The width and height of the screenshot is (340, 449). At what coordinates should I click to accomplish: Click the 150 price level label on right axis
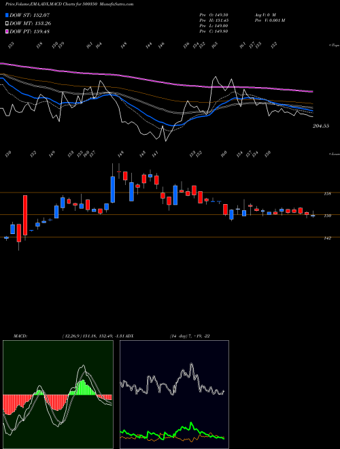[327, 216]
